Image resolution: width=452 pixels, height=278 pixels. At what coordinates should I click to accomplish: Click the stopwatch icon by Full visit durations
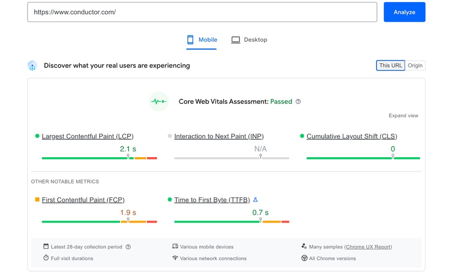(46, 258)
